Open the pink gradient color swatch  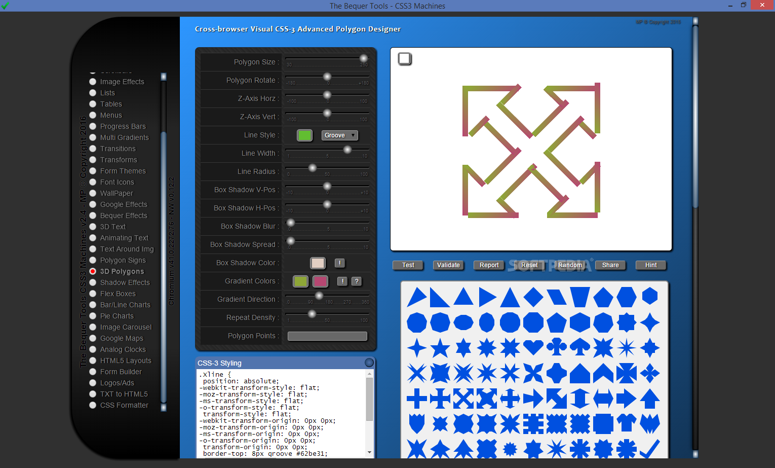[321, 281]
